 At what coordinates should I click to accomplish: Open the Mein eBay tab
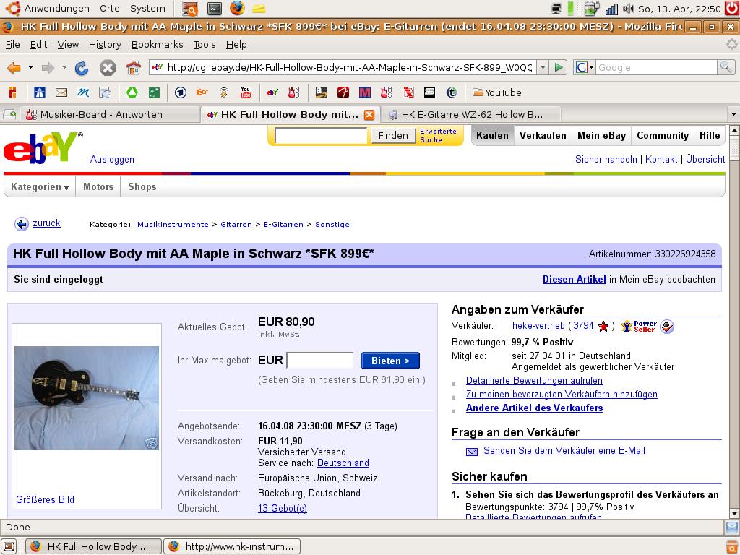click(602, 135)
